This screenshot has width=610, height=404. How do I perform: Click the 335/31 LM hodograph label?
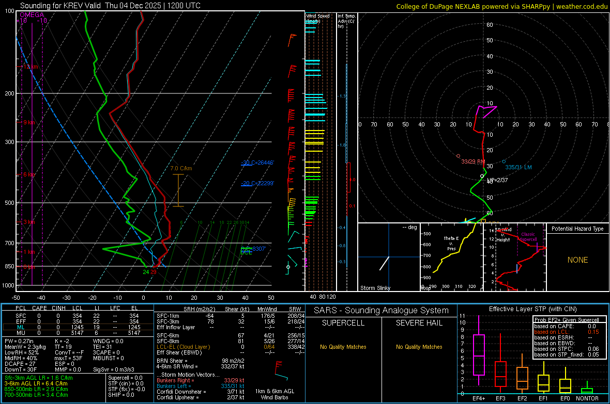518,167
